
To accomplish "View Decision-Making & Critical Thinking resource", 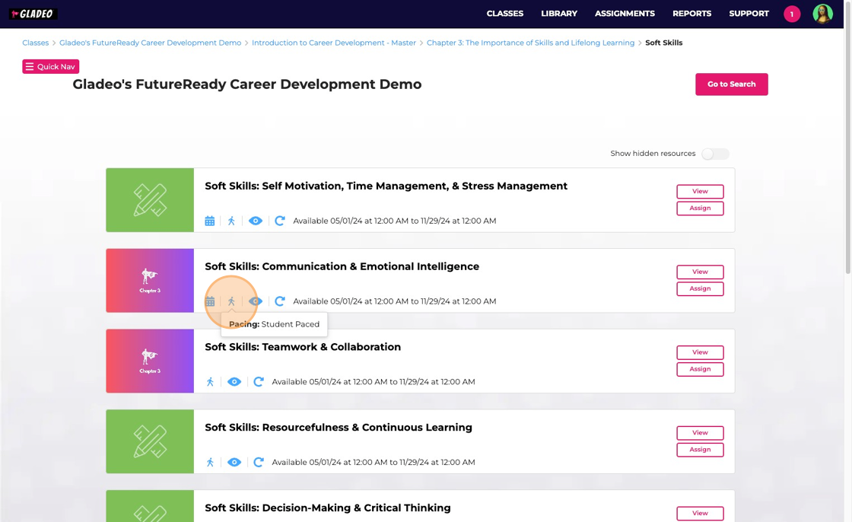I will 700,514.
